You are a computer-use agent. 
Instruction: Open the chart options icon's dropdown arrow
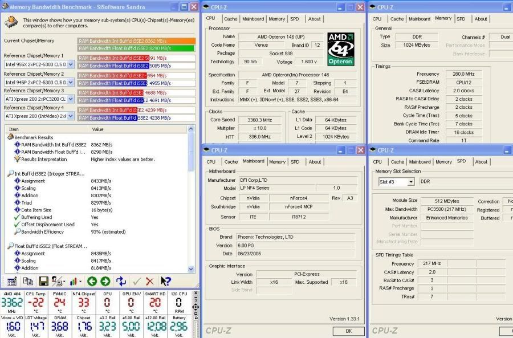[80, 282]
